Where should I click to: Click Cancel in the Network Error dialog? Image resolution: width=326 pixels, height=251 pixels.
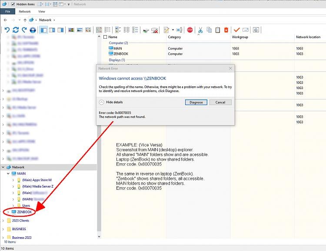pyautogui.click(x=220, y=102)
